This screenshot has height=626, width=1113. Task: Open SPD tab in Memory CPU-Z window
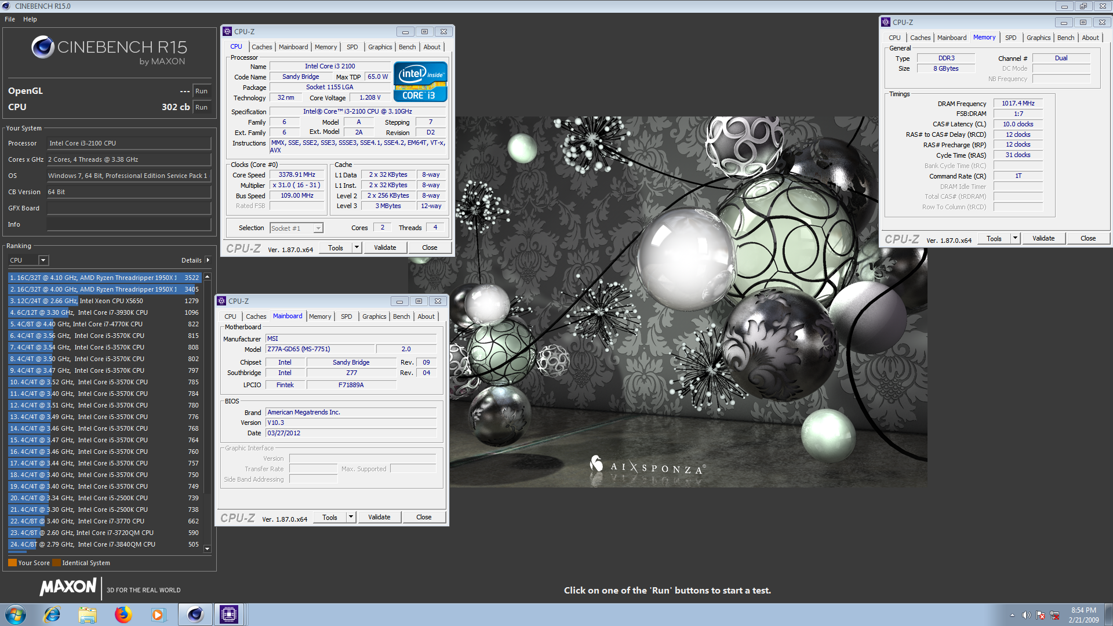point(1010,38)
